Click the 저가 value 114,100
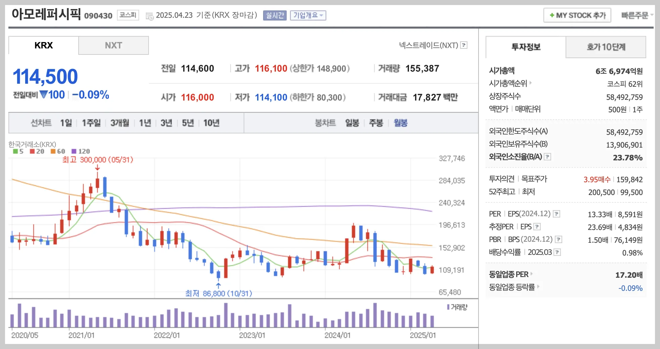 pyautogui.click(x=271, y=98)
